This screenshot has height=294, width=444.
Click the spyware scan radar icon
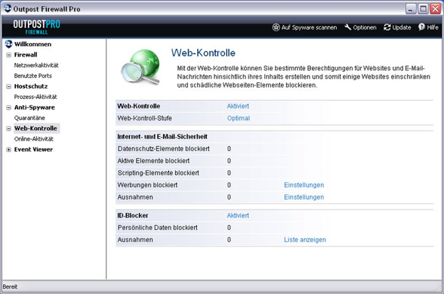(x=276, y=27)
